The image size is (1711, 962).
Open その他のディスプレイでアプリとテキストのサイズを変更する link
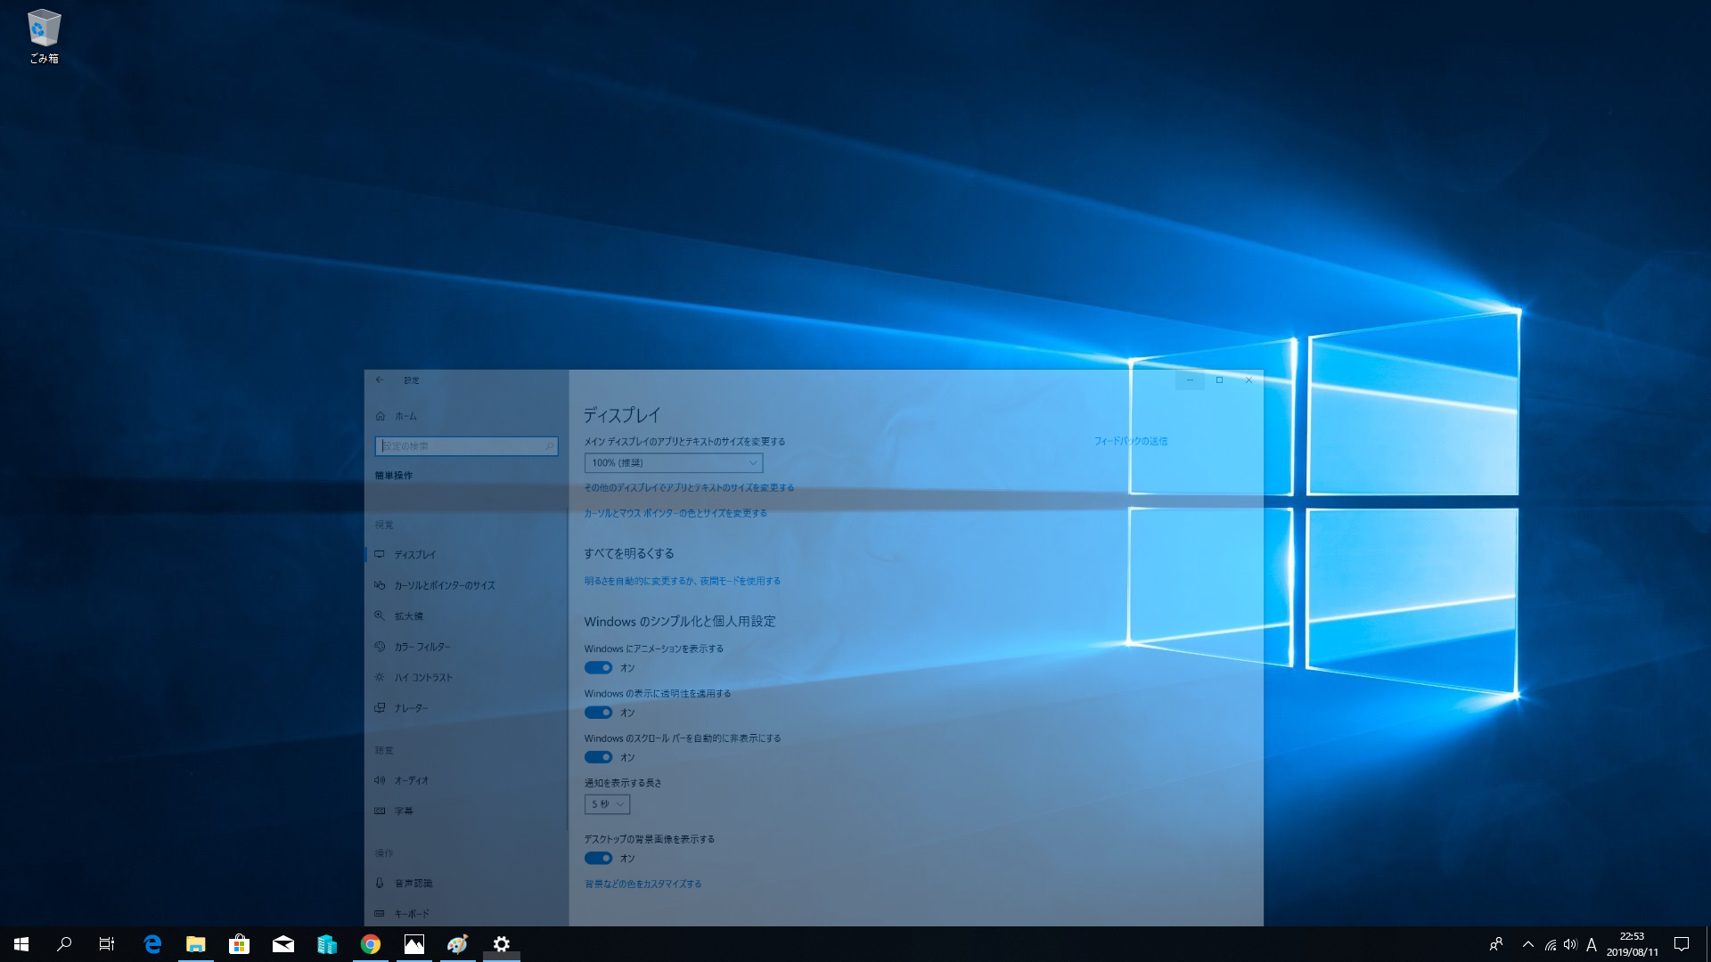(689, 488)
